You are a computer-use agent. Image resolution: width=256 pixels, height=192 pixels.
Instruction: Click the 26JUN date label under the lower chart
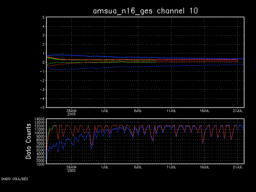point(71,167)
